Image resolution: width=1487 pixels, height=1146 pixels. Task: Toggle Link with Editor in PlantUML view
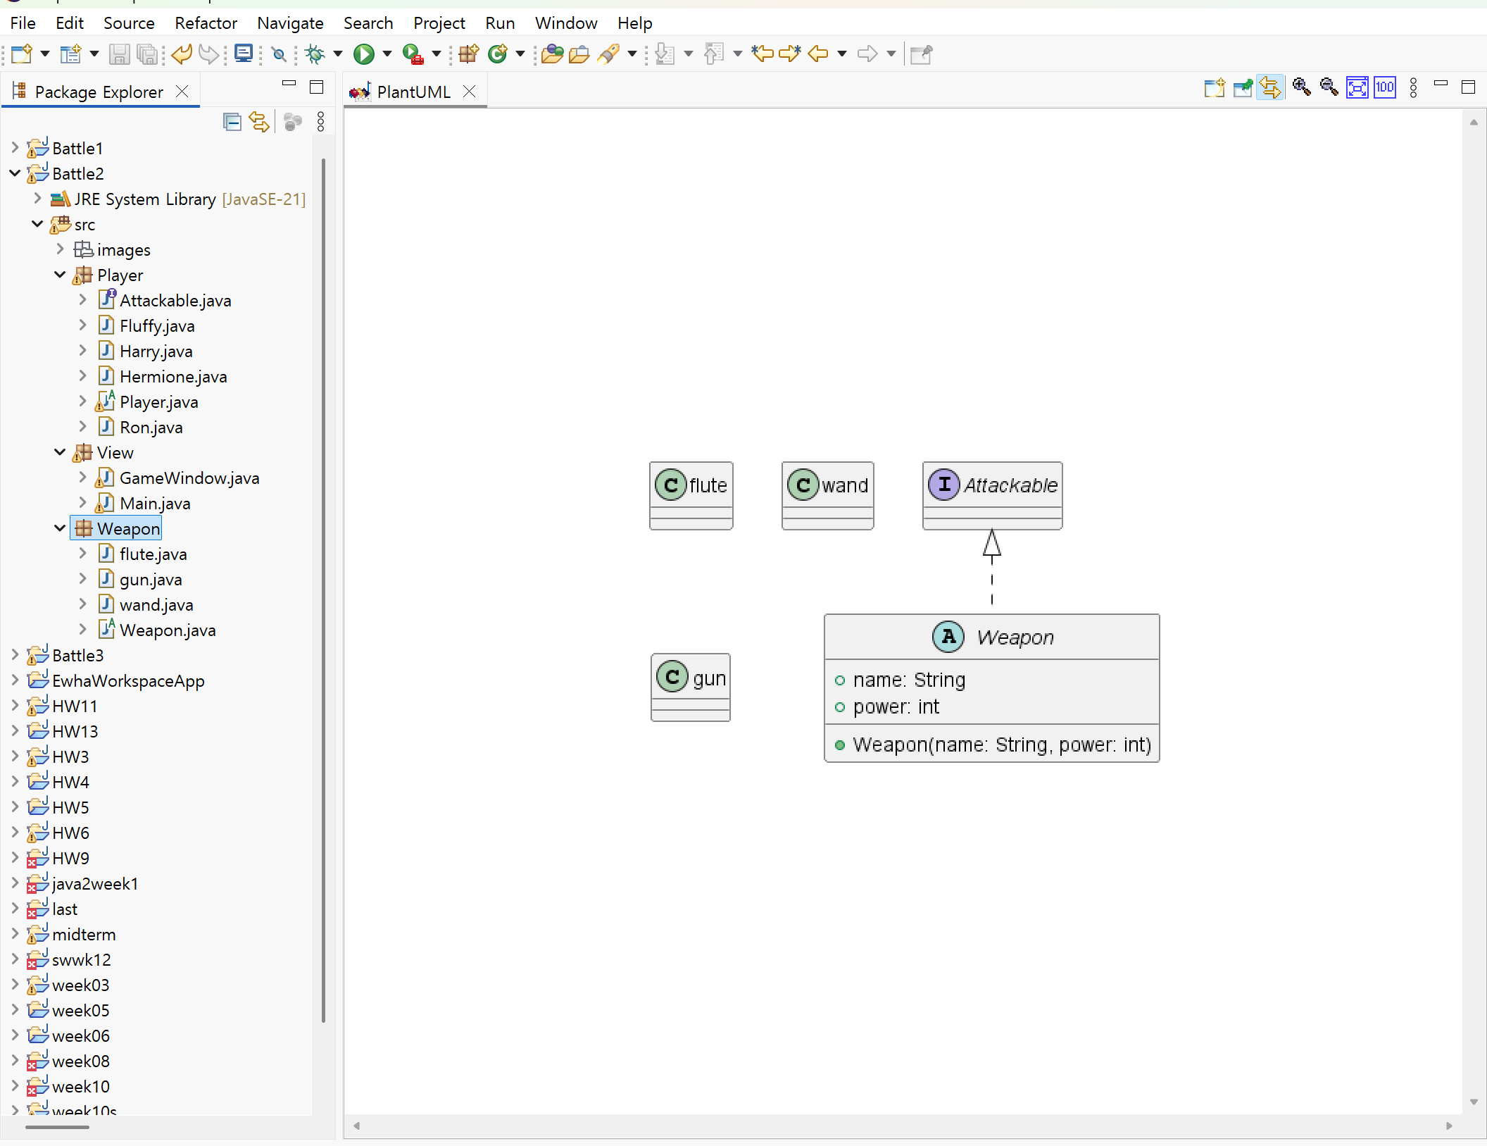click(1270, 87)
